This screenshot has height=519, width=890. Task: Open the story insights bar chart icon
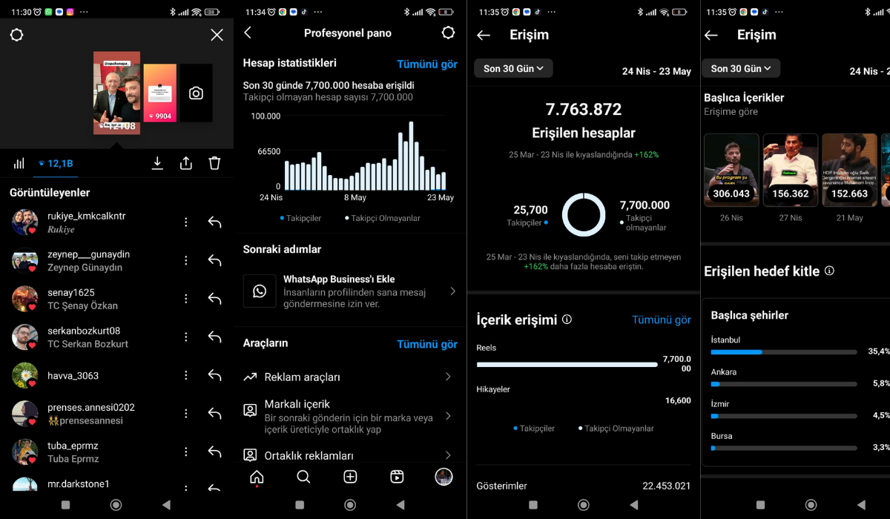pyautogui.click(x=19, y=163)
